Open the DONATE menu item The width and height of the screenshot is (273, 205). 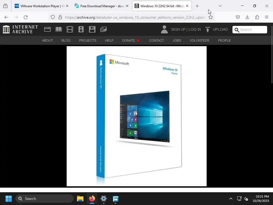(x=131, y=41)
